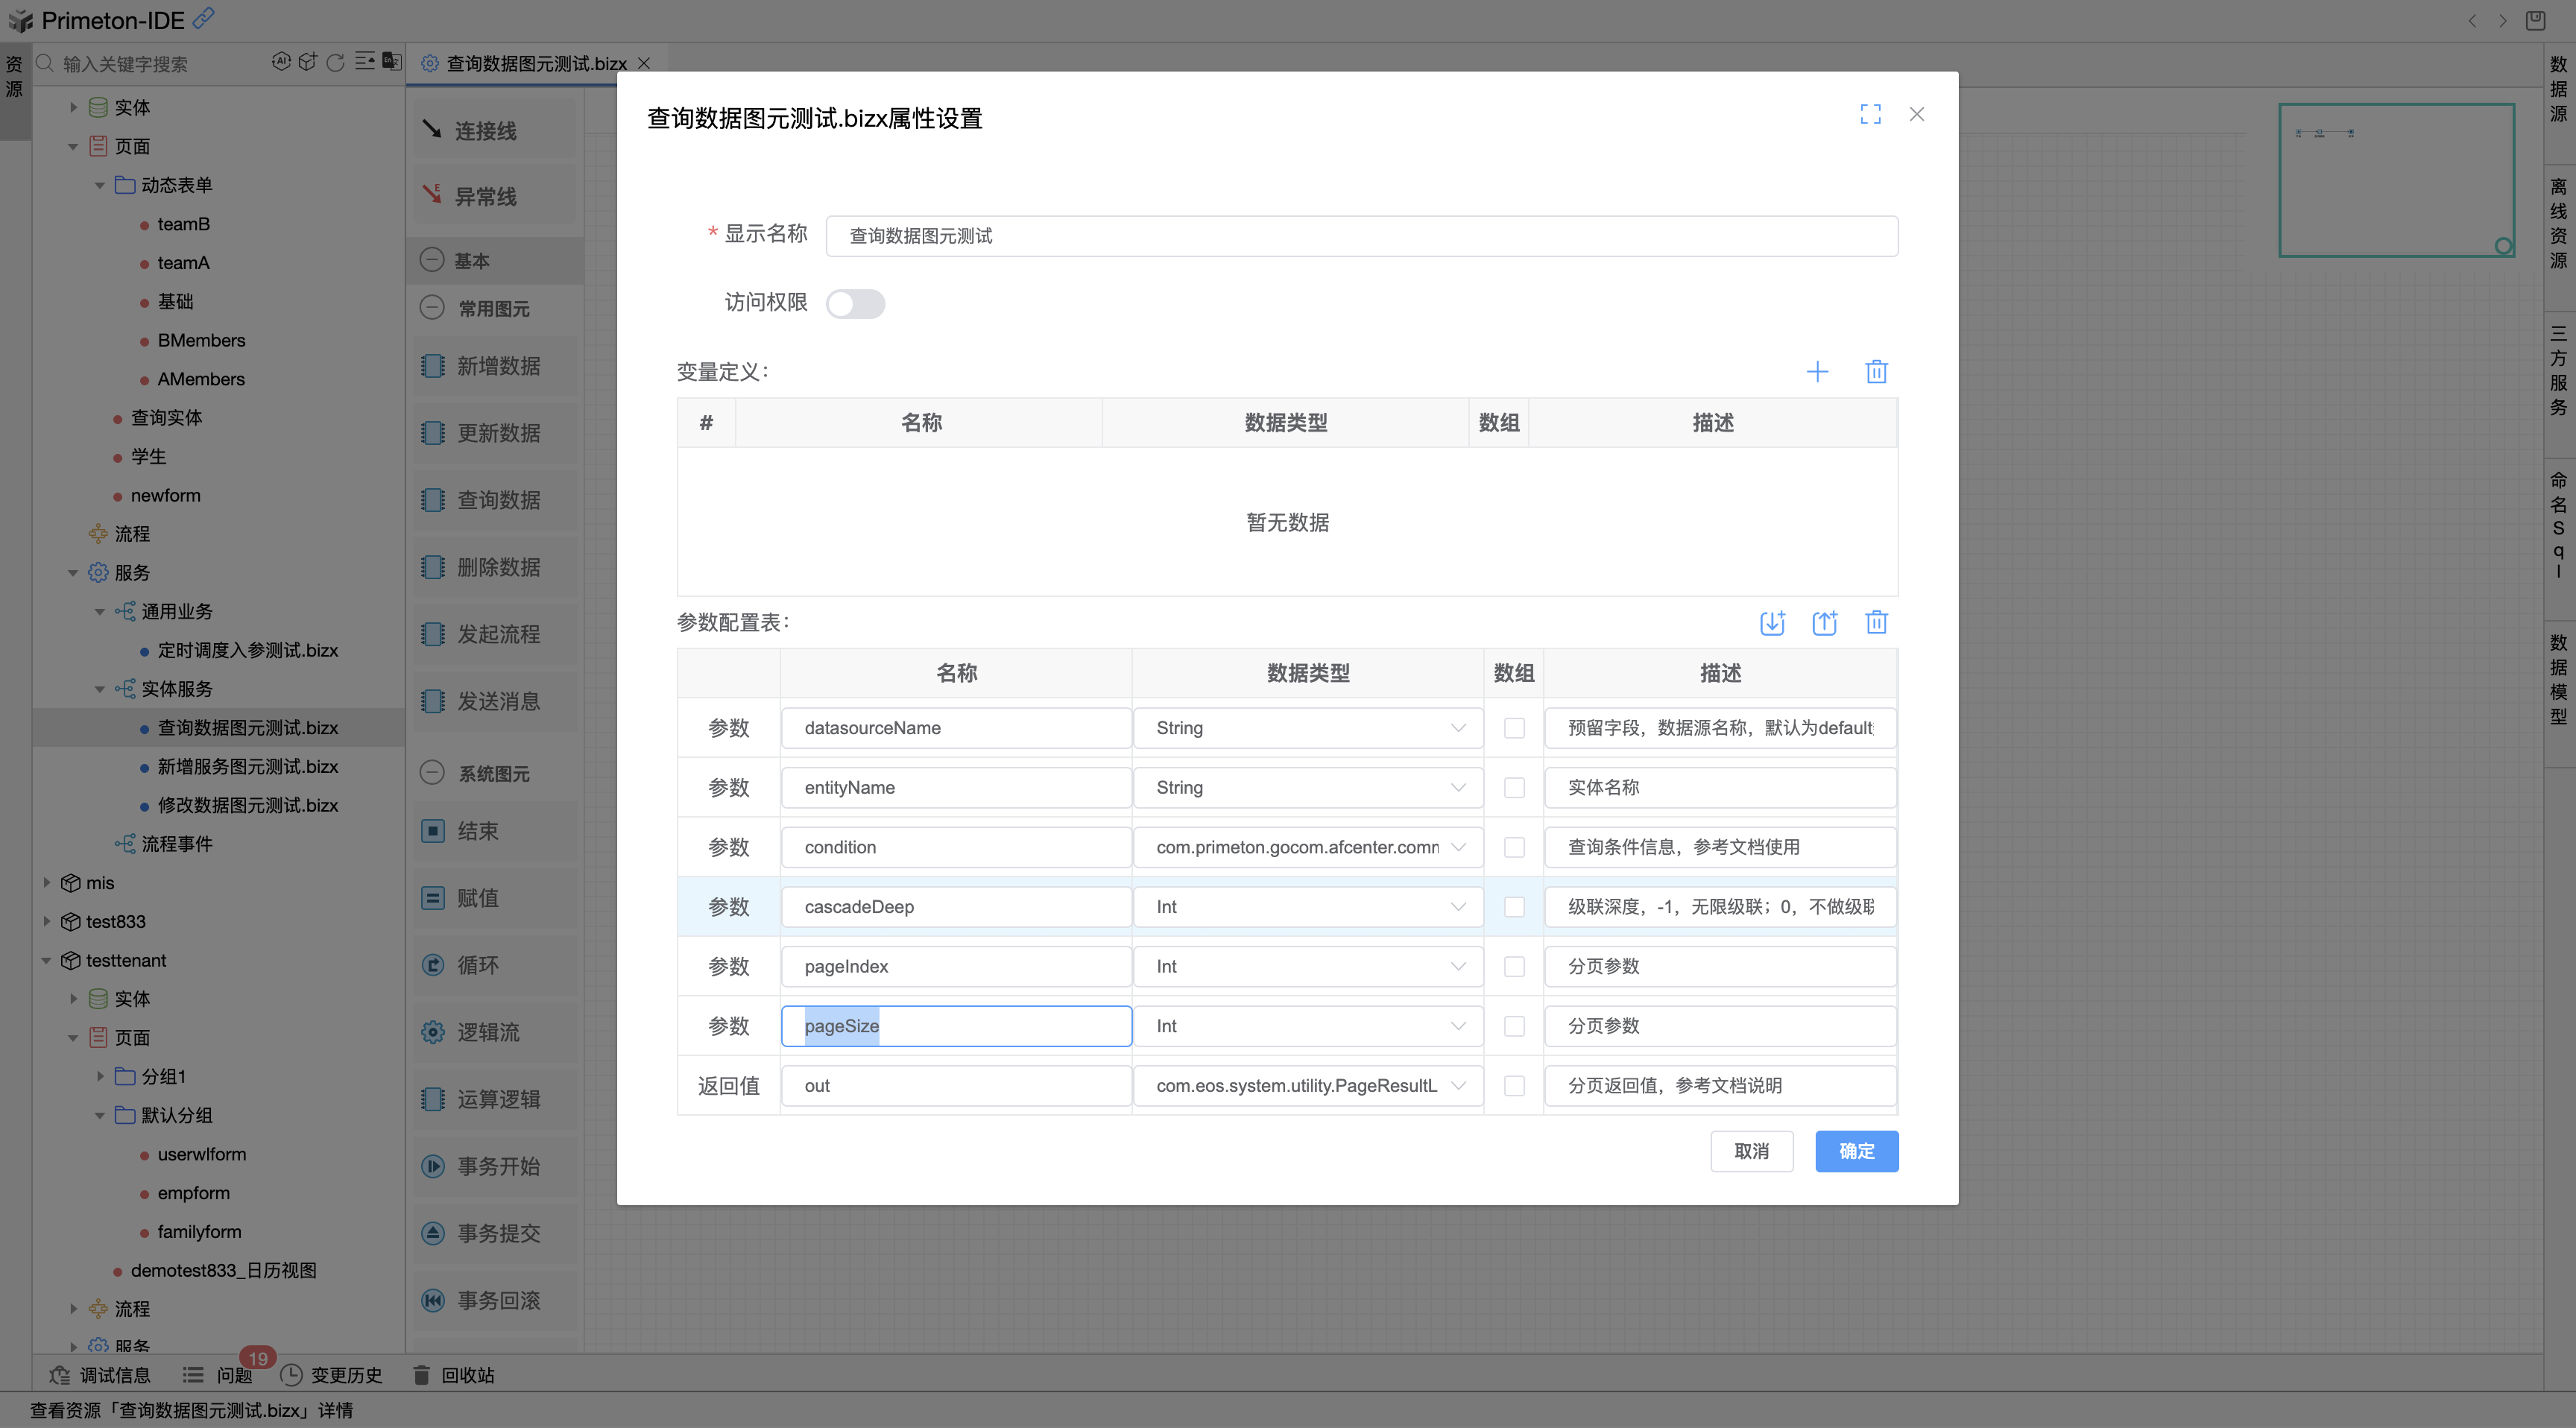Check the array checkbox for pageIndex row
Screen dimensions: 2576x1428
(1514, 966)
